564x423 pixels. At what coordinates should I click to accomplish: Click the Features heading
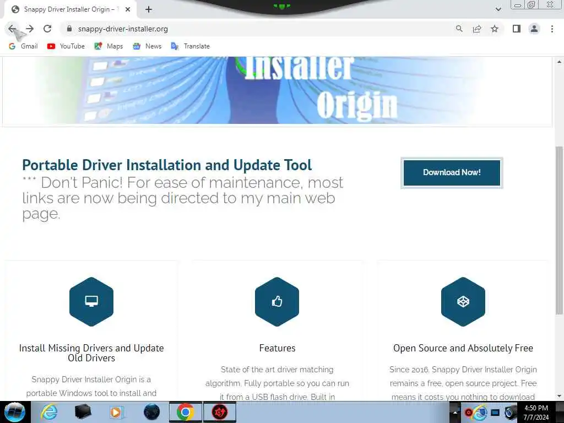(x=278, y=348)
